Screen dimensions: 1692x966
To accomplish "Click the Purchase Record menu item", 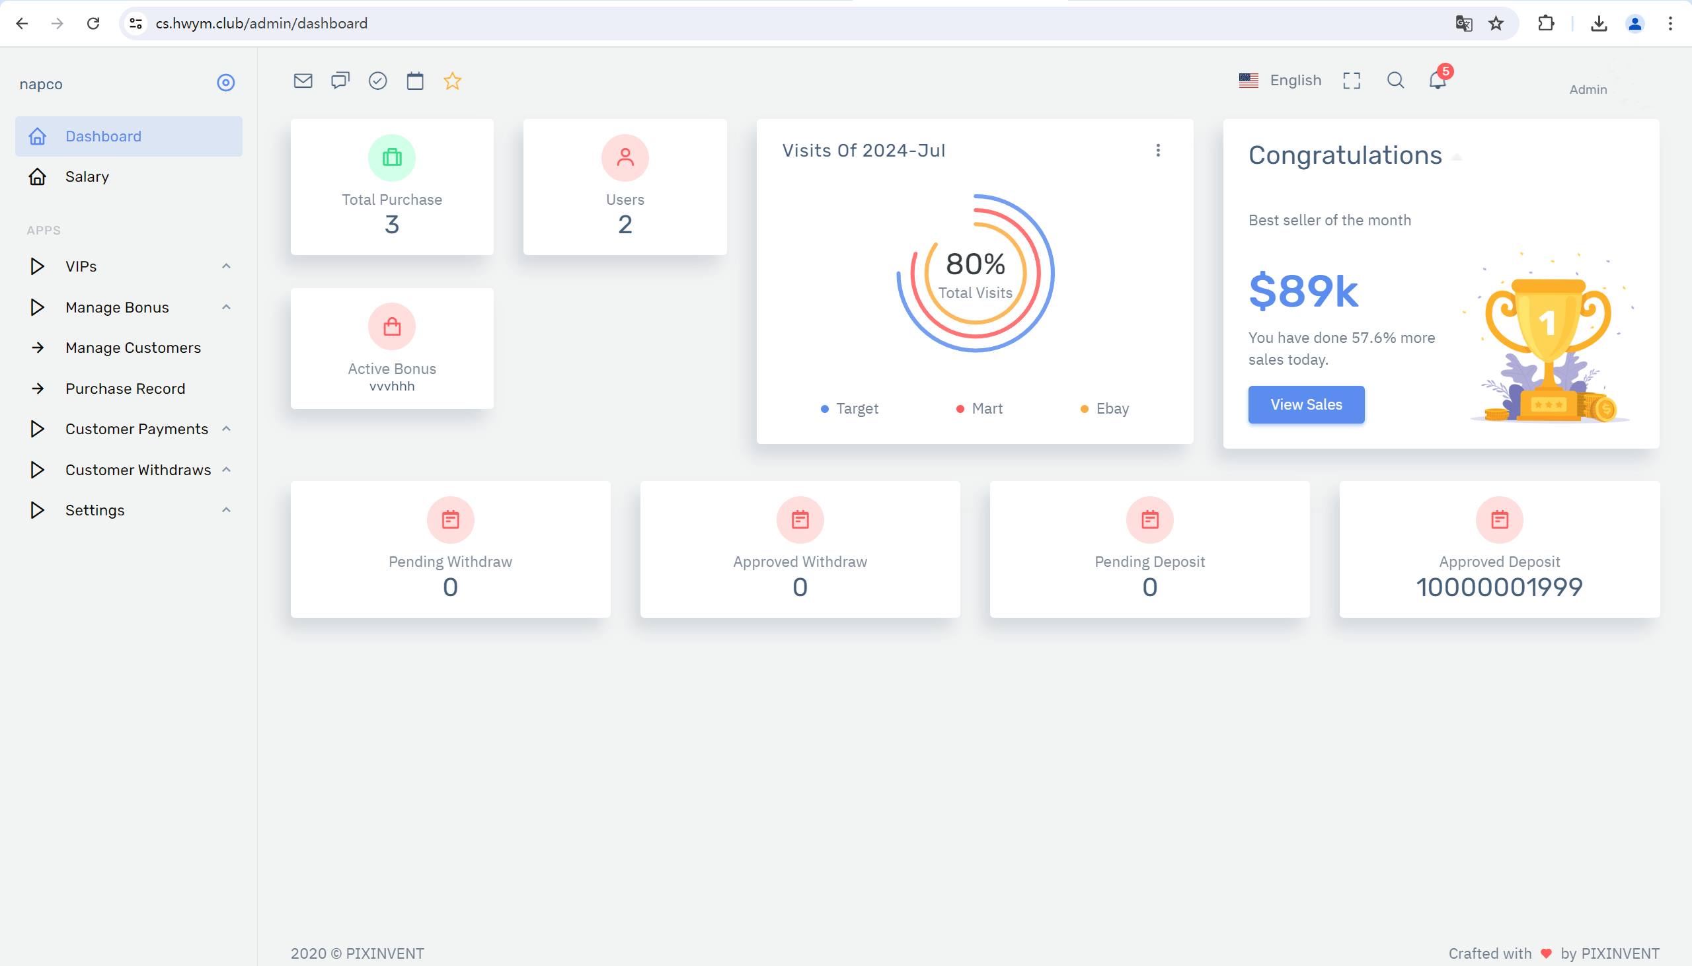I will 124,388.
